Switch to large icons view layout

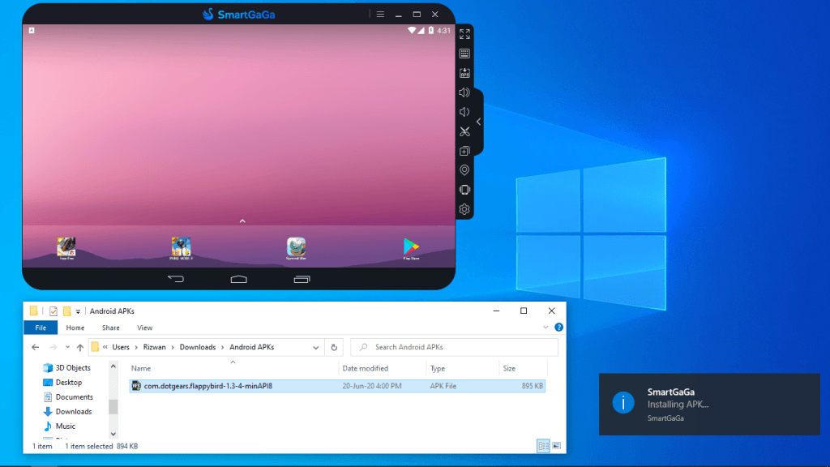(x=556, y=446)
